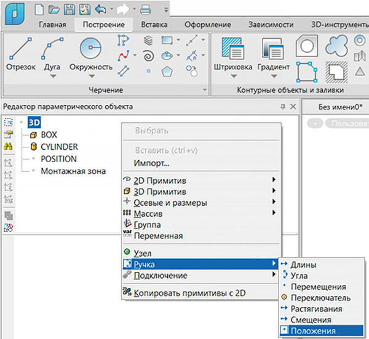
Task: Open the 3D-инструменты ribbon tab
Action: click(340, 25)
